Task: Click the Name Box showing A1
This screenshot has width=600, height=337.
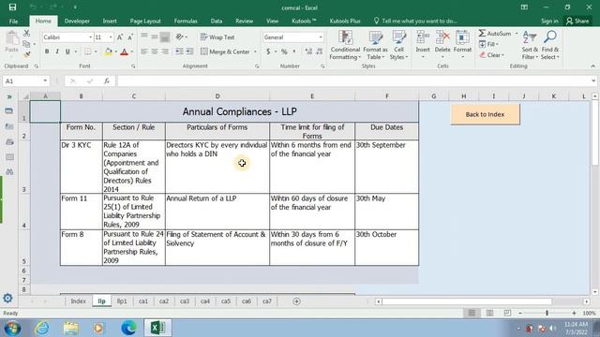Action: 25,81
